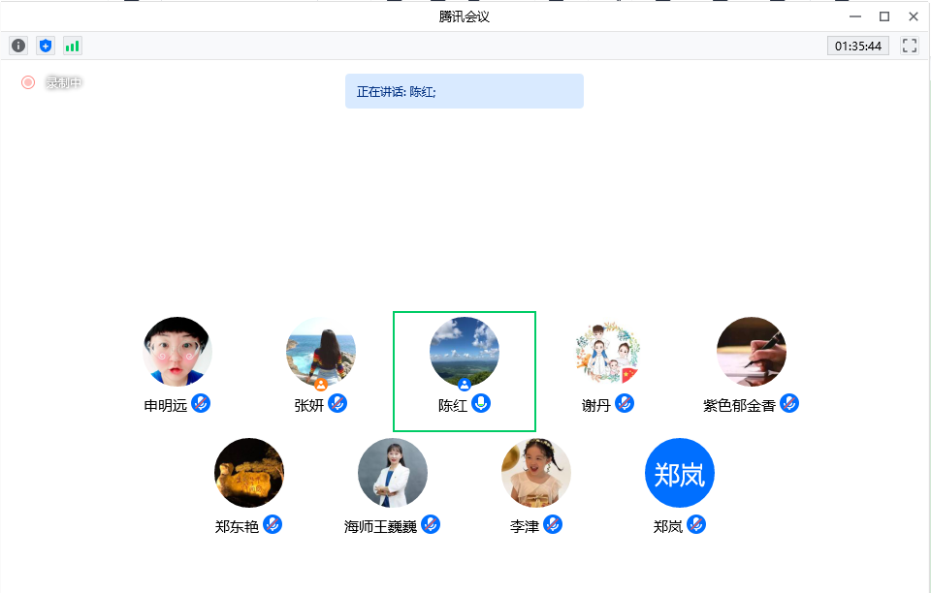Enter full screen mode
This screenshot has width=931, height=593.
coord(909,46)
